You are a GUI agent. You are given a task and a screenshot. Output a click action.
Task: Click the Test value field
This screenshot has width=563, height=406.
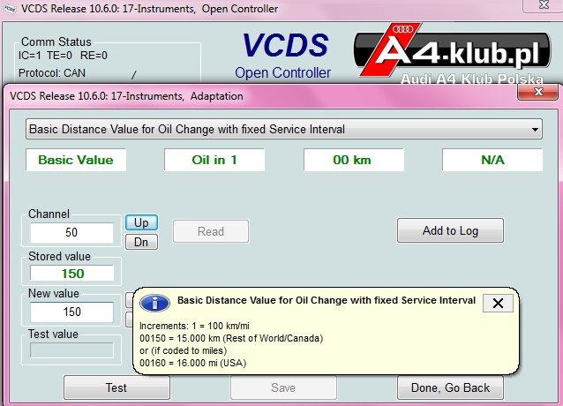(x=71, y=350)
